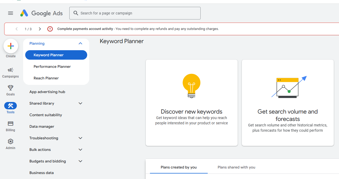Click the search magnifier icon
Screen dimensions: 339x179
[x=76, y=13]
